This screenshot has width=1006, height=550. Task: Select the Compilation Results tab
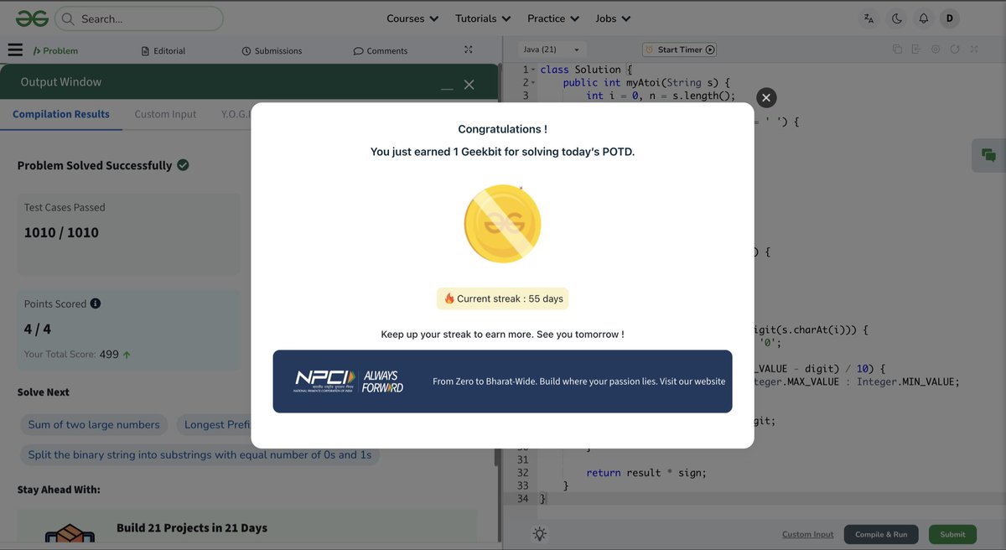61,114
